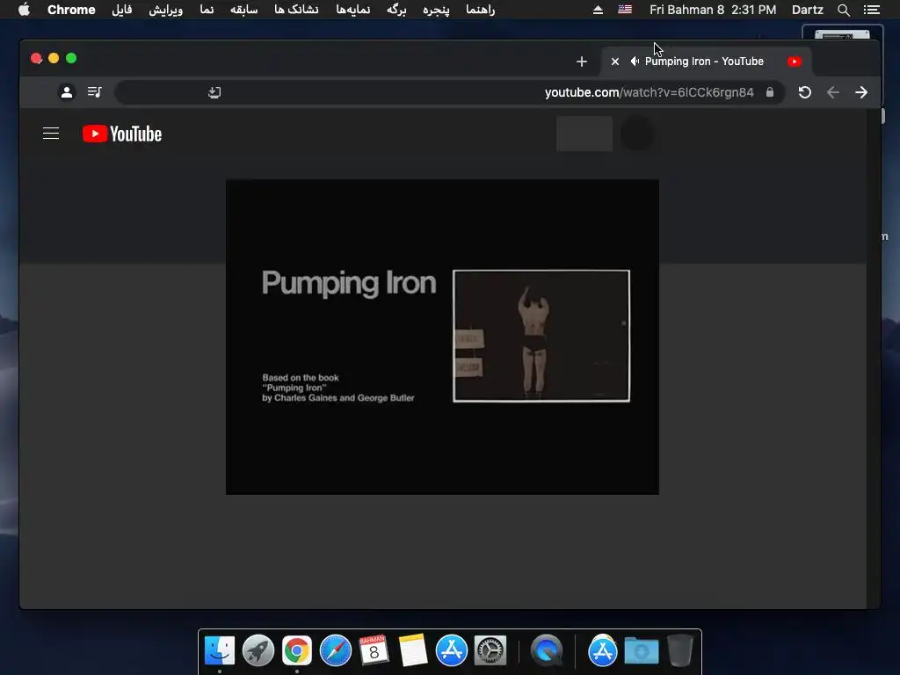Screen dimensions: 900x675
Task: Open the نشانک ها menu
Action: tap(296, 10)
